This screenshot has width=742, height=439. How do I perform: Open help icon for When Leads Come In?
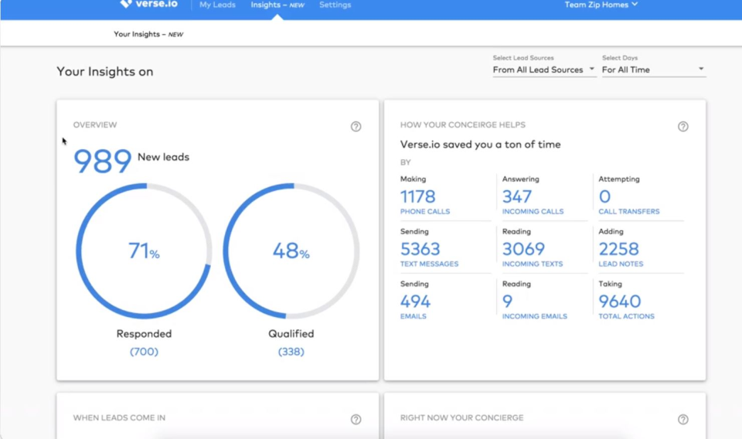pos(356,419)
